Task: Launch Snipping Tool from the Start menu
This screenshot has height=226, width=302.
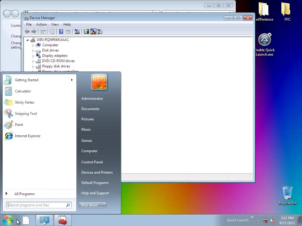Action: pos(40,113)
